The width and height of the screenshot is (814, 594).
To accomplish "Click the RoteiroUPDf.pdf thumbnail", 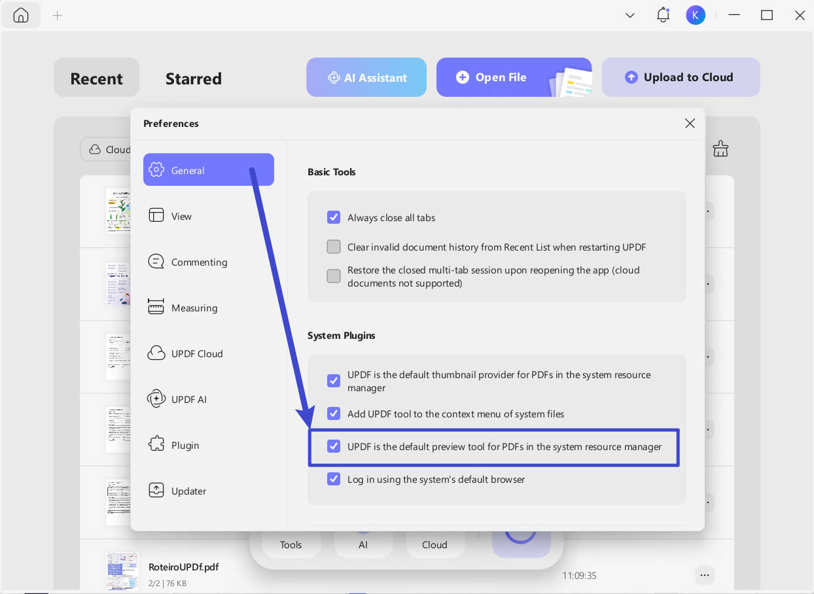I will coord(122,571).
